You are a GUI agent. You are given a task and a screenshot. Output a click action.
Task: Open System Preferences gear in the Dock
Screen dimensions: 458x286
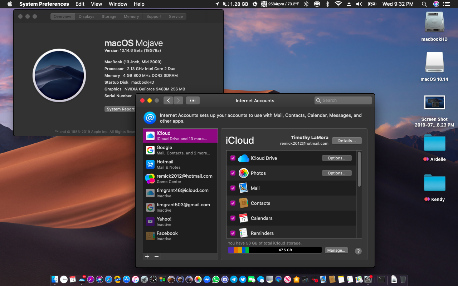(368, 279)
